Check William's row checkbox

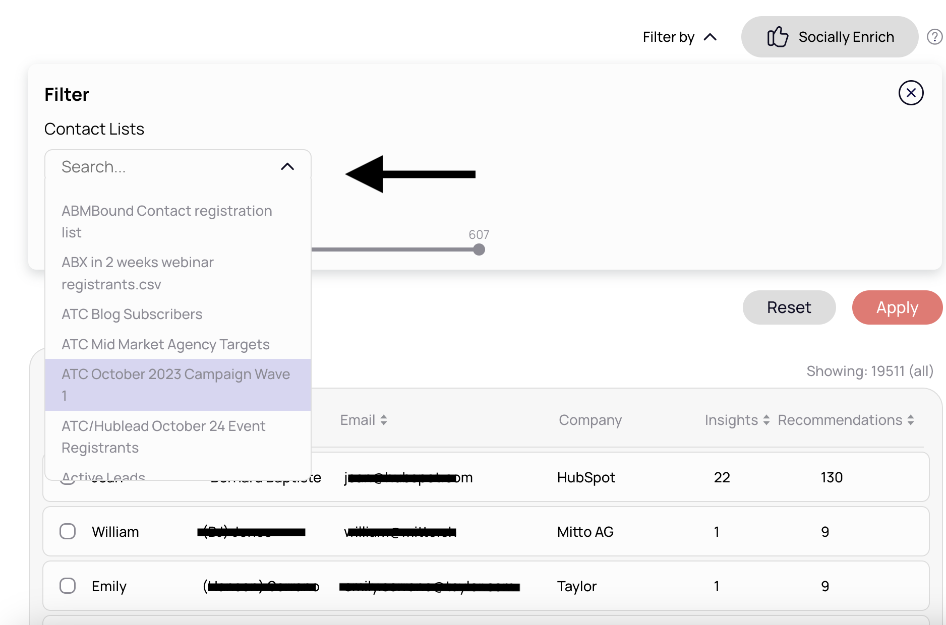(67, 531)
